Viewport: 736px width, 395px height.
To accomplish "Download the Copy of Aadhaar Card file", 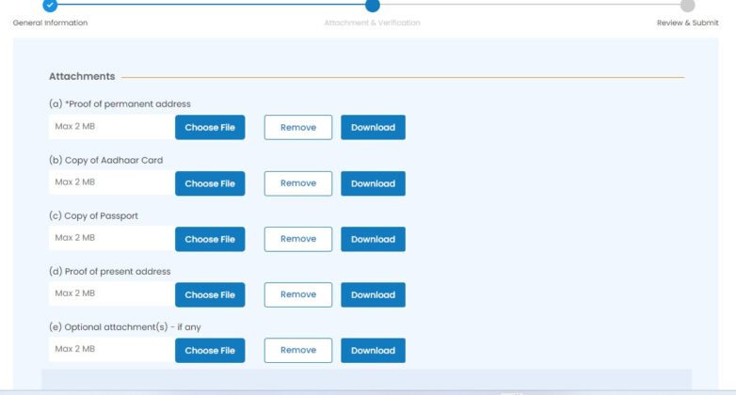I will pos(373,183).
